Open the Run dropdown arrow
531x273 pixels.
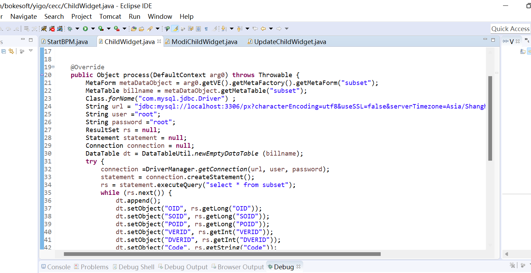tap(93, 29)
